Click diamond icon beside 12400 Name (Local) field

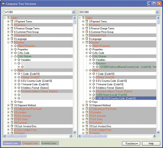[x=94, y=95]
